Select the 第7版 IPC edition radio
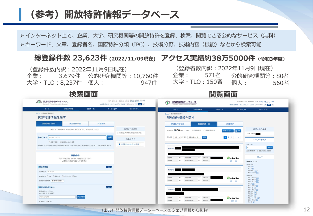Viewport: 313px width, 216px height. [x=47, y=201]
